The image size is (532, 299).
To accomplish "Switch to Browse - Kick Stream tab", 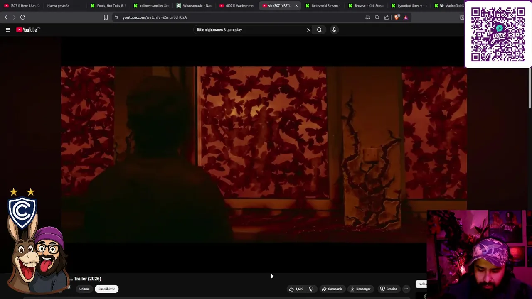I will [x=366, y=6].
